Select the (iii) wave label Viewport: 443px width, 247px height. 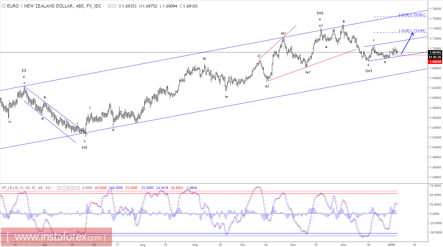320,13
